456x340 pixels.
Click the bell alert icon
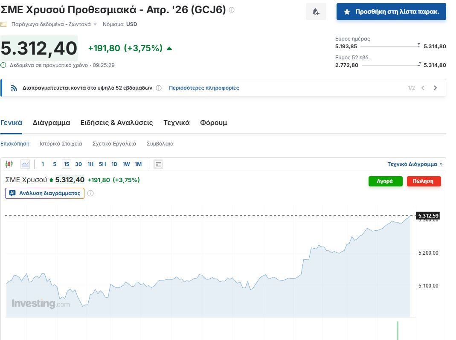pyautogui.click(x=316, y=12)
